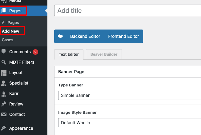This screenshot has width=201, height=135.
Task: Click the Comments speech bubble icon
Action: coord(4,52)
